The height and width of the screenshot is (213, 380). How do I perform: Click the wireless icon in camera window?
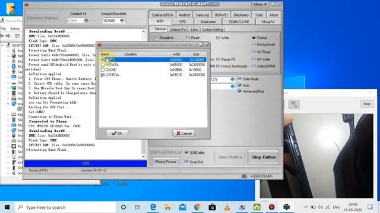point(294,104)
